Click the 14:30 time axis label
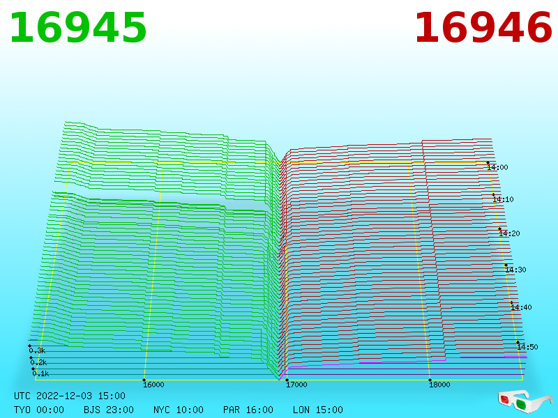Image resolution: width=558 pixels, height=418 pixels. tap(515, 270)
